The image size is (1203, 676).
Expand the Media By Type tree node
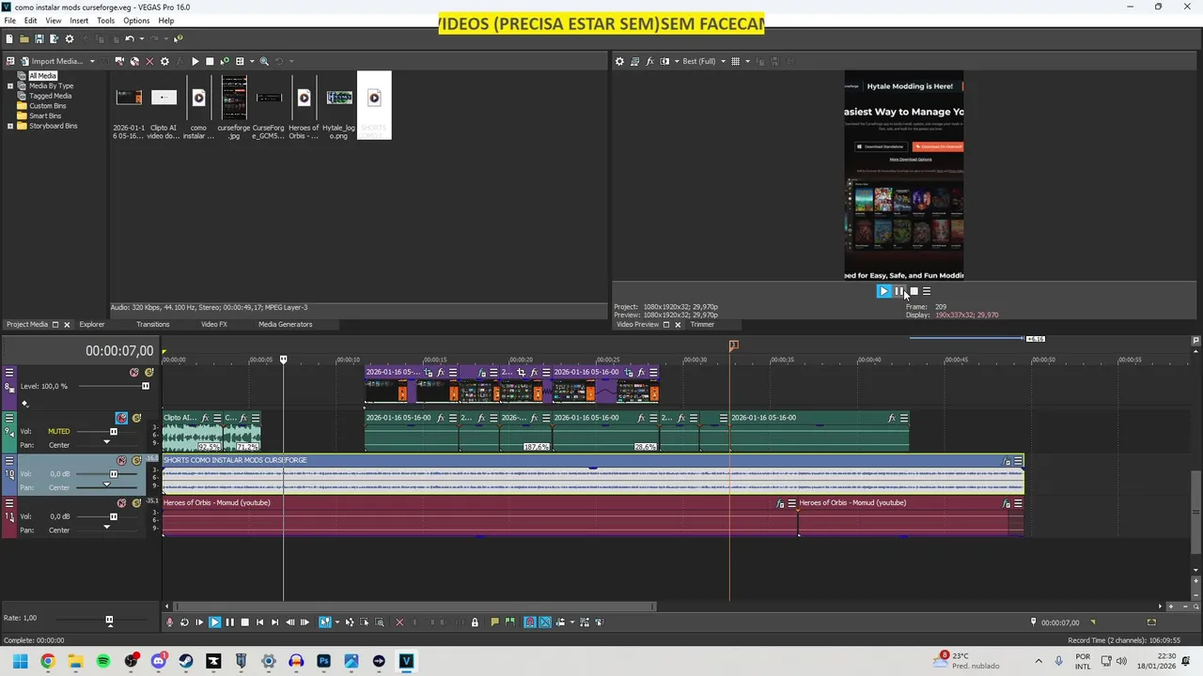[x=10, y=85]
